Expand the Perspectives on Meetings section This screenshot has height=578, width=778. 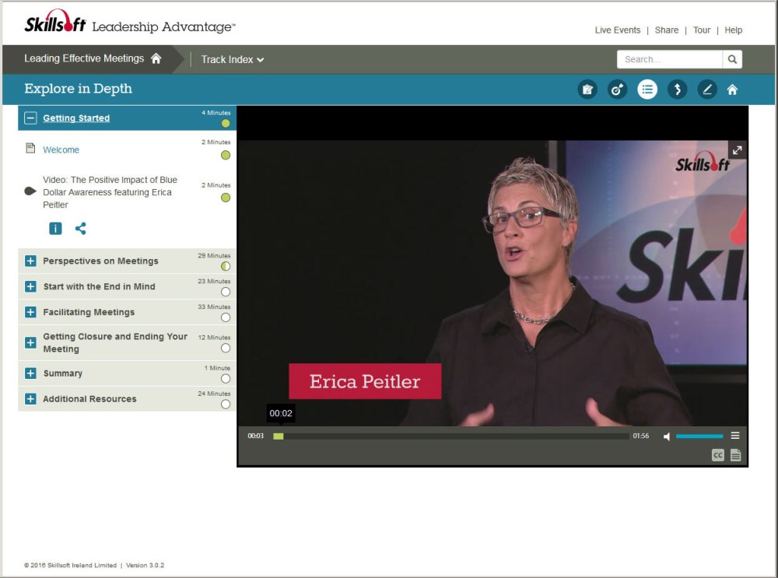coord(30,261)
